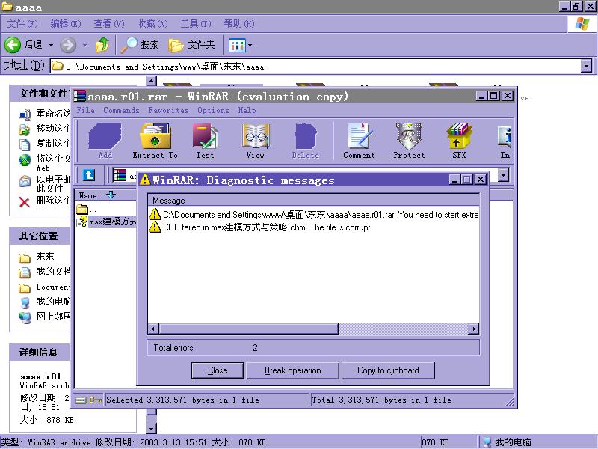Open the Explorer address bar dropdown
The image size is (598, 449).
[587, 67]
